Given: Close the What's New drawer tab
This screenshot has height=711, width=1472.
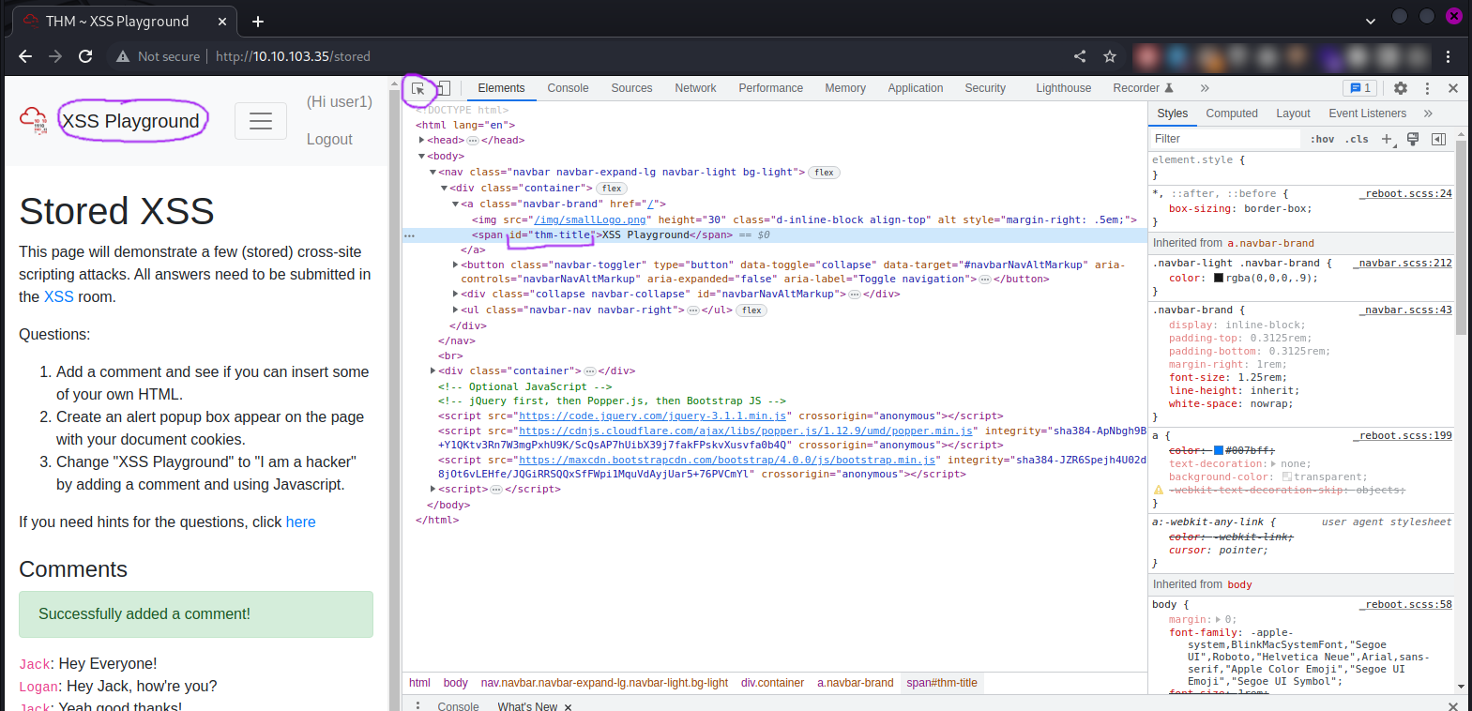Looking at the screenshot, I should pos(568,706).
